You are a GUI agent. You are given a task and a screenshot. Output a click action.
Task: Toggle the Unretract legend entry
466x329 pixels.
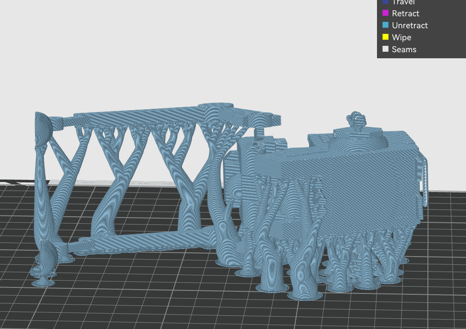pos(405,25)
